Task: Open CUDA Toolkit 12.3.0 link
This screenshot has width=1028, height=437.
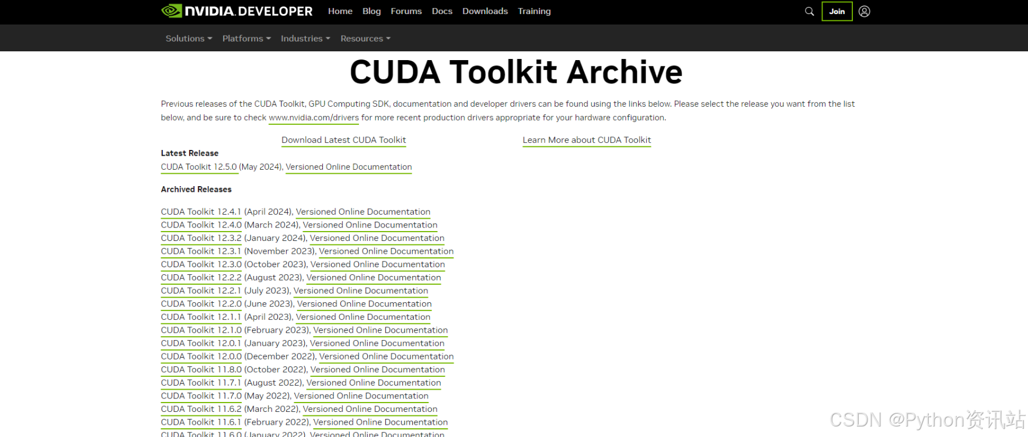Action: click(201, 264)
